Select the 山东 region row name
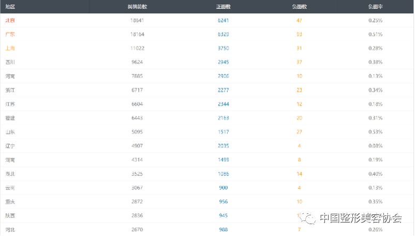Image resolution: width=415 pixels, height=236 pixels. [x=10, y=132]
